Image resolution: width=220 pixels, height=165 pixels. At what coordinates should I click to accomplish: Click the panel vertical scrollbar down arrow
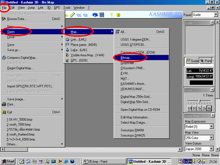[217, 149]
